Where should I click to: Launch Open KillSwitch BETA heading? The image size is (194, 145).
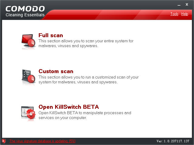pyautogui.click(x=69, y=107)
